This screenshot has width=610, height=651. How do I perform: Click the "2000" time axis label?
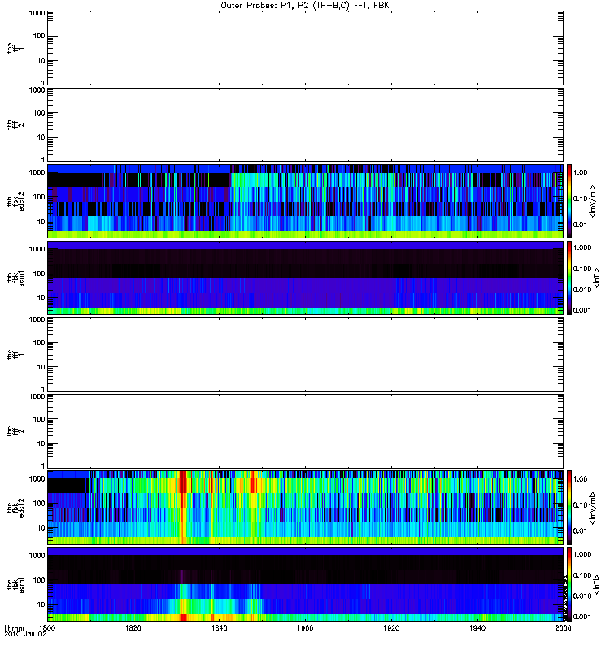click(x=563, y=628)
